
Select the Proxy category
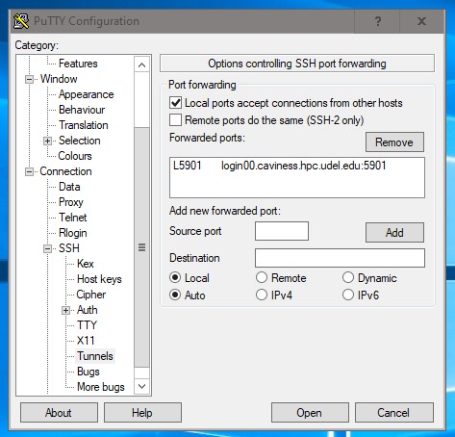71,202
